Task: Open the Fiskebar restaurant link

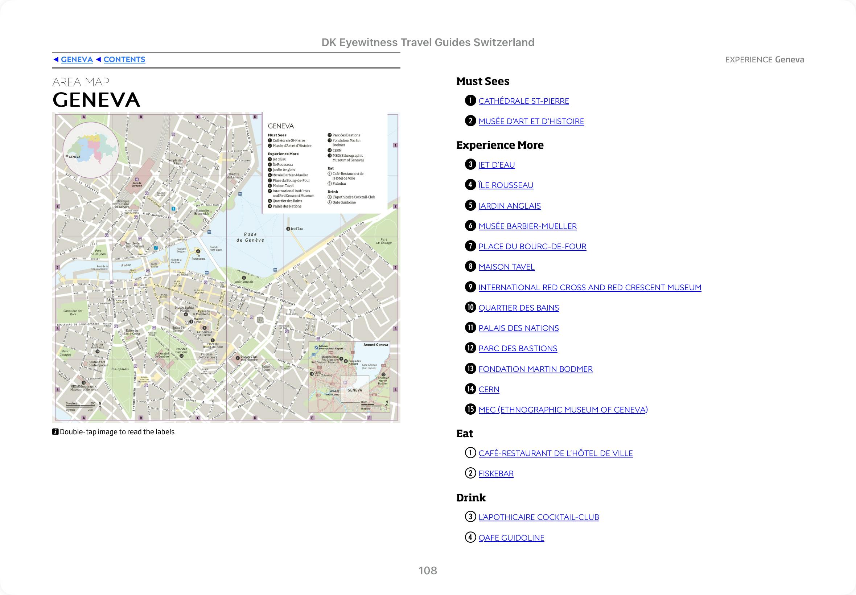Action: click(x=495, y=473)
